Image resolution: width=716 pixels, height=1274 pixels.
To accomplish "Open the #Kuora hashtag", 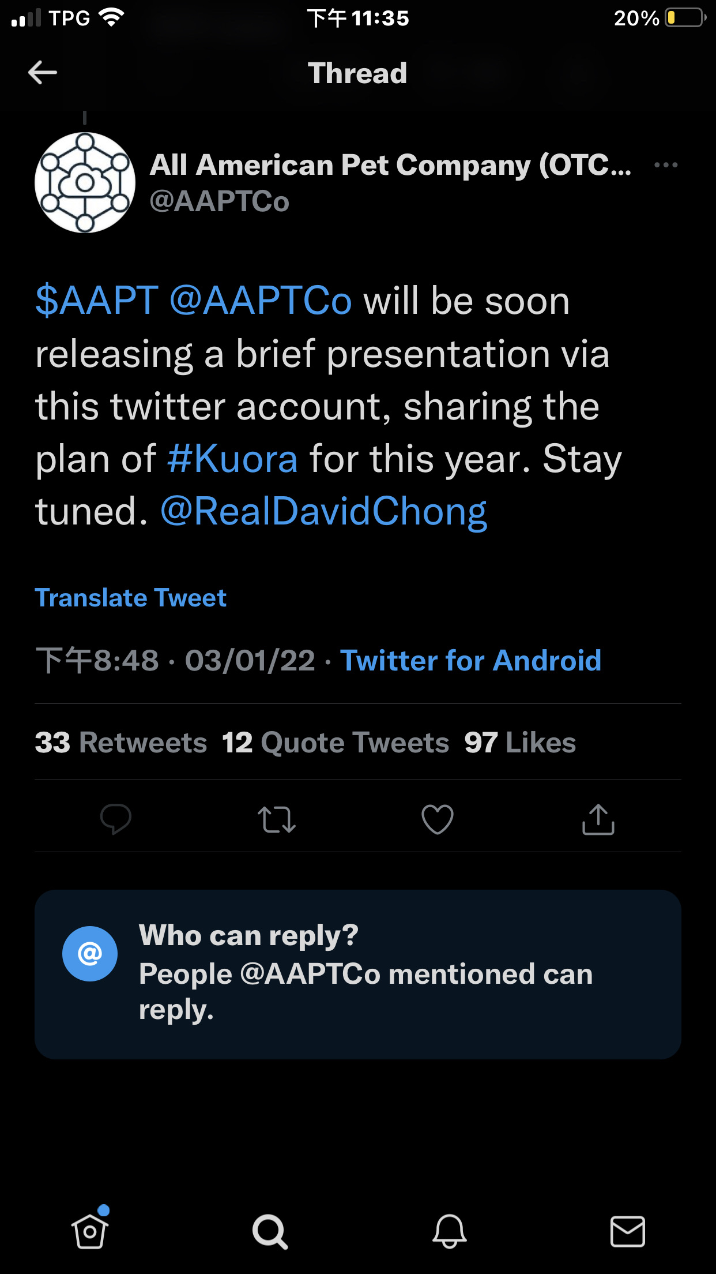I will click(x=232, y=459).
